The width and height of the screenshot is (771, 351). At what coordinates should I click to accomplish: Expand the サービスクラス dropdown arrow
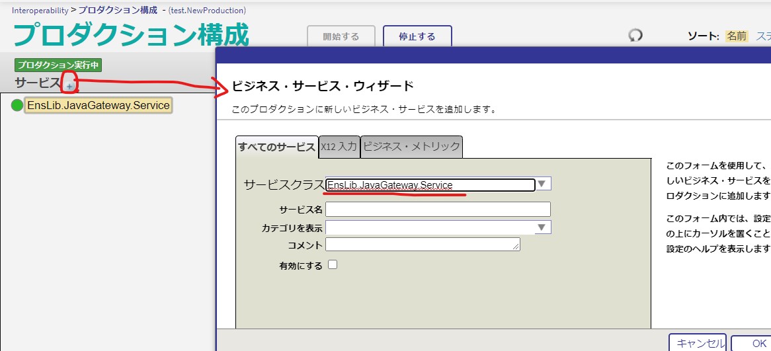pos(543,184)
